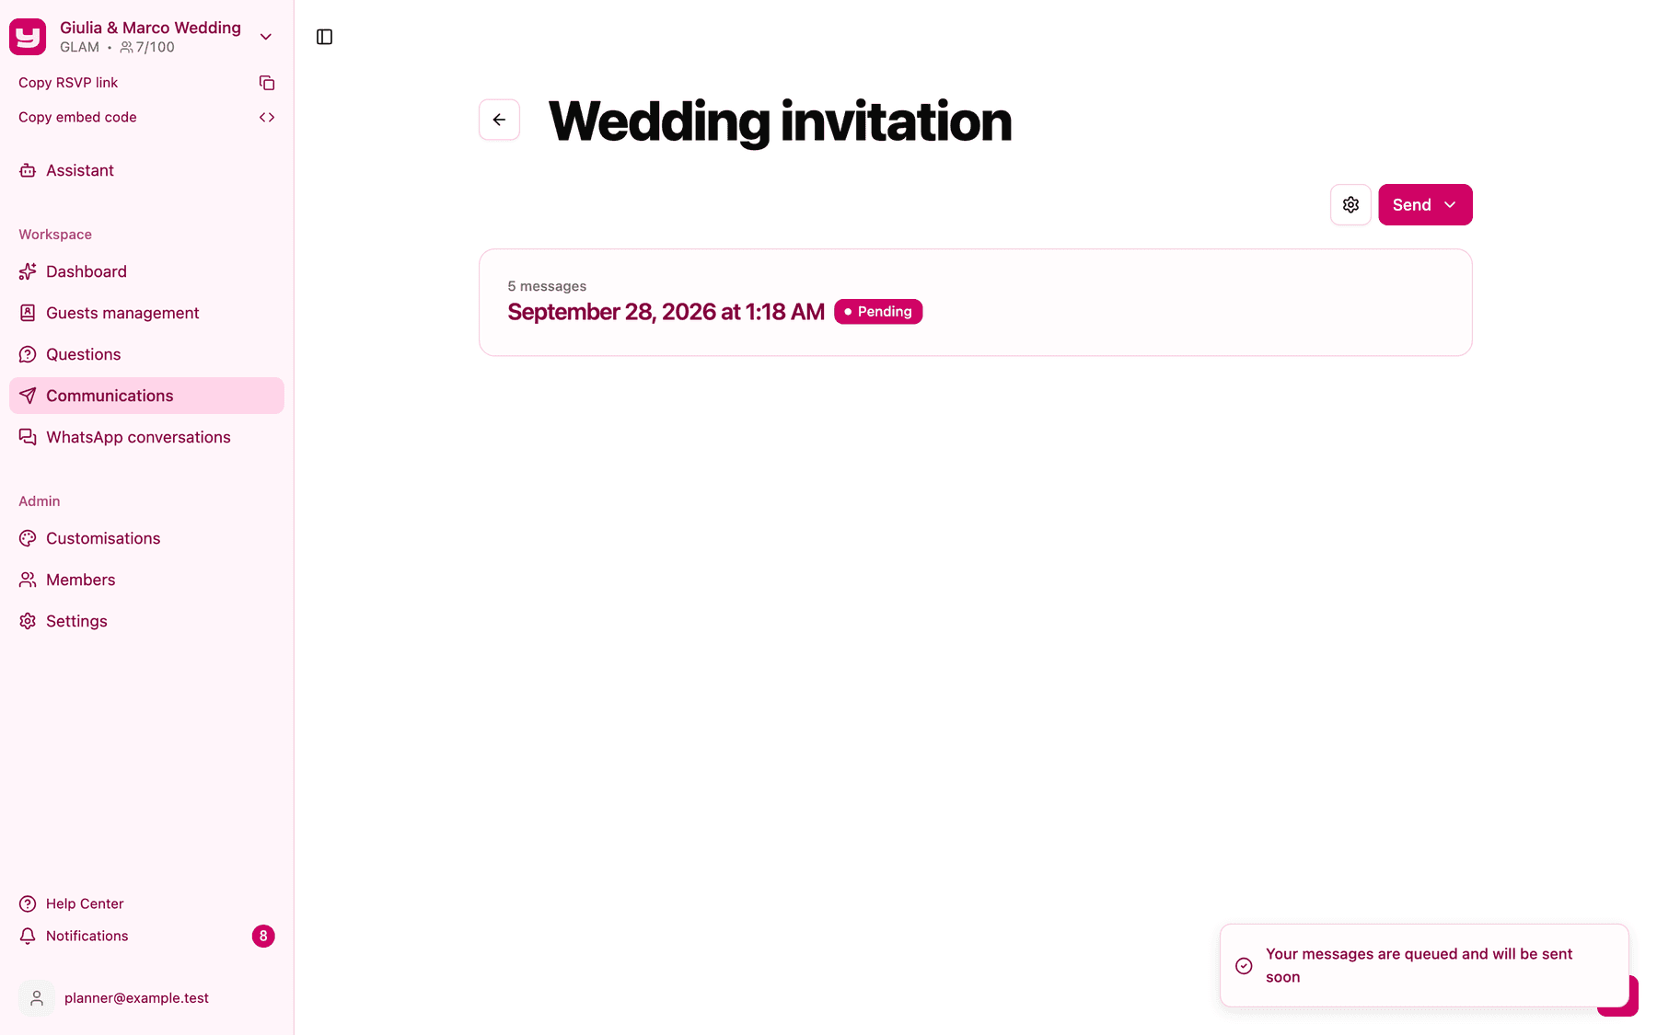This screenshot has width=1657, height=1035.
Task: Open the Send dropdown button
Action: [1425, 204]
